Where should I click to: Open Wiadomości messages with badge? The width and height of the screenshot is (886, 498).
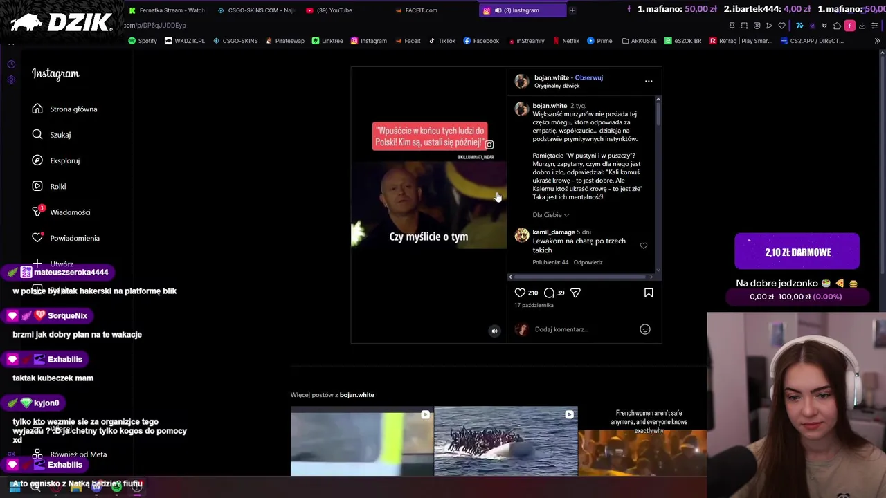pos(61,212)
